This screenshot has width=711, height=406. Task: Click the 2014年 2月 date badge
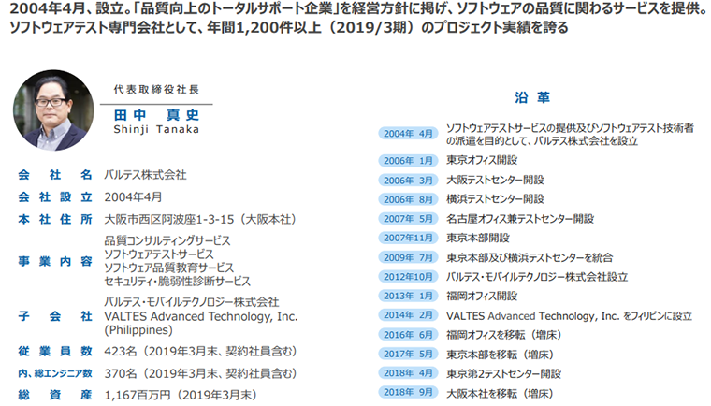tap(408, 315)
